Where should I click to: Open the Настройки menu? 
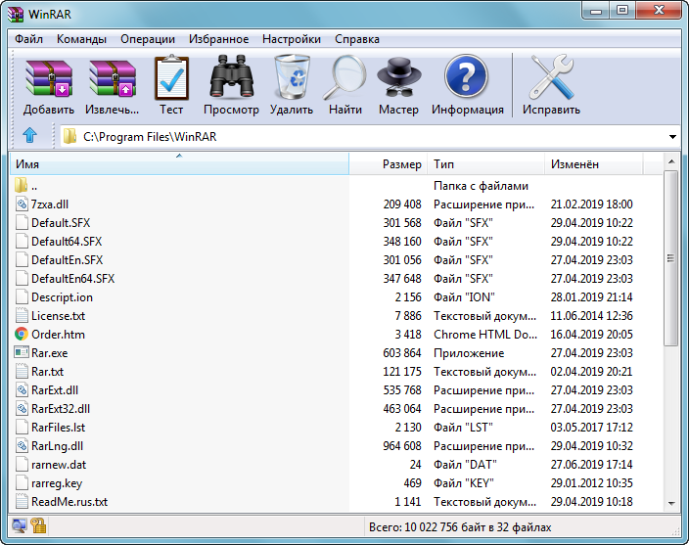[292, 39]
